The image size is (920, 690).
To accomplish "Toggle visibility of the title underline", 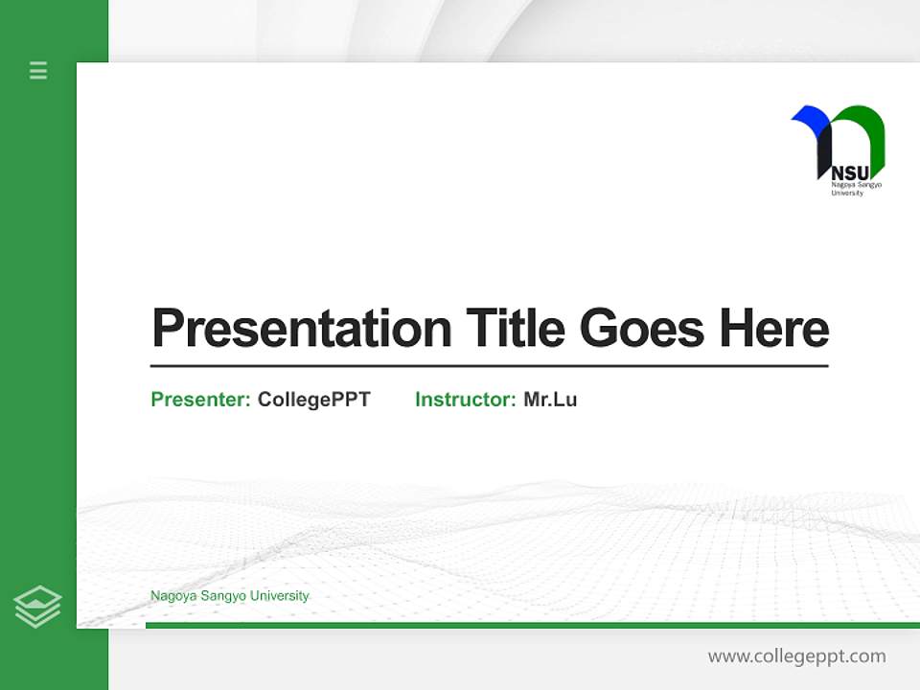I will click(x=489, y=366).
